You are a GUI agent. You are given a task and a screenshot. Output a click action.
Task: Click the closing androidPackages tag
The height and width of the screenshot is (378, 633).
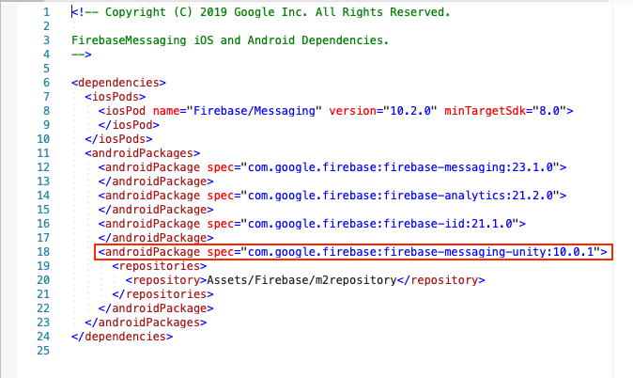146,323
